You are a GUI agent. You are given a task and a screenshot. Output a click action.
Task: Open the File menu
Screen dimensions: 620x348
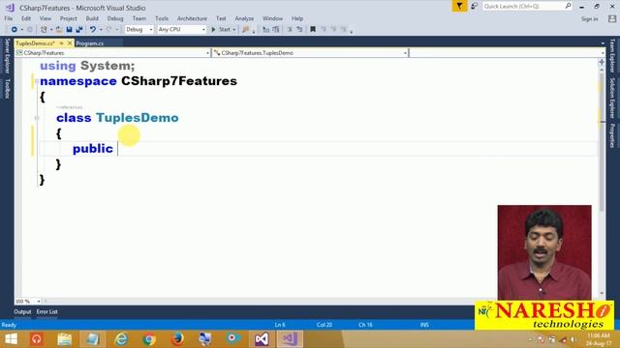(9, 18)
